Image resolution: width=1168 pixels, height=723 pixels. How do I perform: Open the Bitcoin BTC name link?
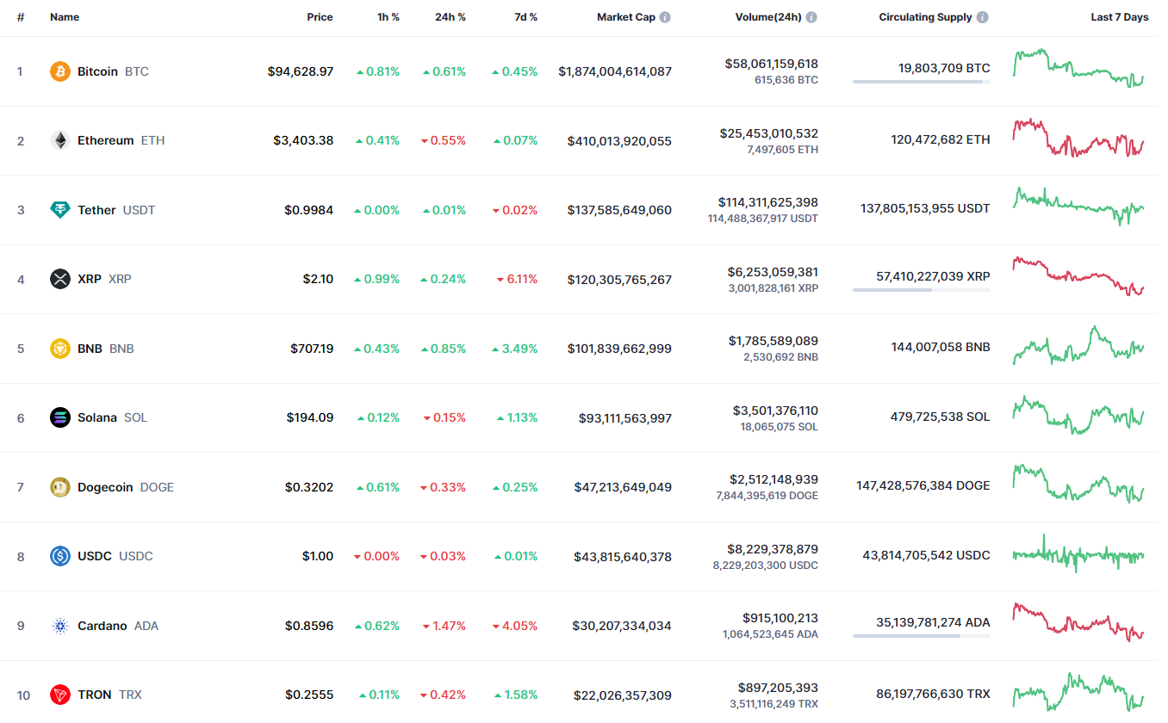tap(113, 71)
